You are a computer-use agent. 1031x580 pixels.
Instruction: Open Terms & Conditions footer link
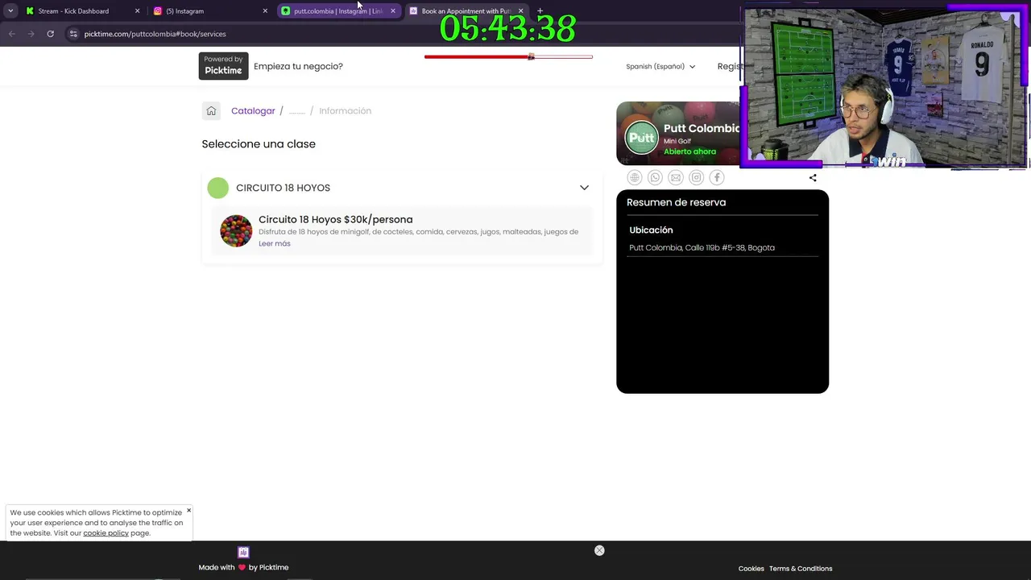pos(801,569)
